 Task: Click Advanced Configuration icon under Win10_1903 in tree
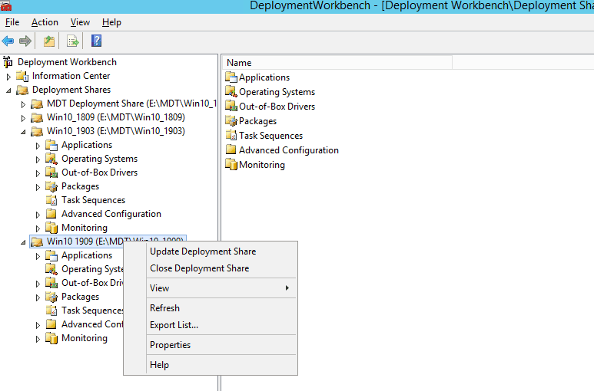[51, 214]
